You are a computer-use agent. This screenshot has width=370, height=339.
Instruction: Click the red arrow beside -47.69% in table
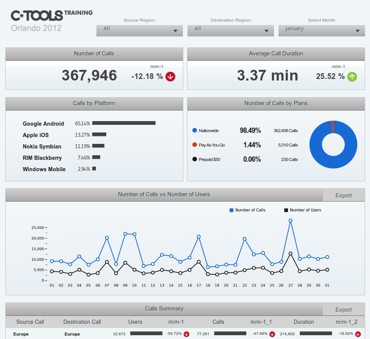(x=272, y=334)
